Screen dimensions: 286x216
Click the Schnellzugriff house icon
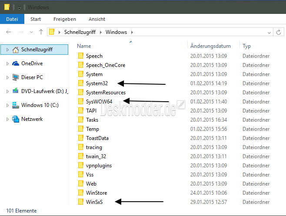(16, 50)
